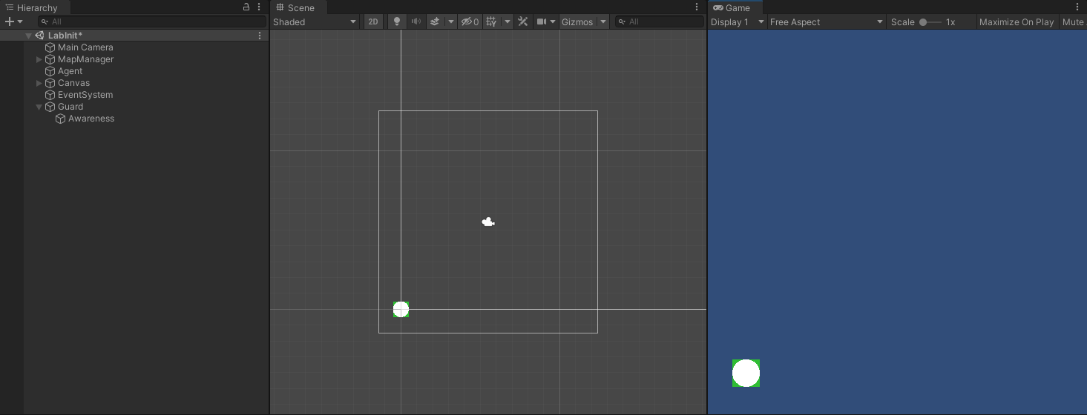Click the LabInit Unity scene icon
This screenshot has width=1087, height=415.
tap(39, 36)
